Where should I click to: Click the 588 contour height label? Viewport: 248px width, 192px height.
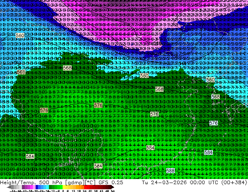coord(170,171)
